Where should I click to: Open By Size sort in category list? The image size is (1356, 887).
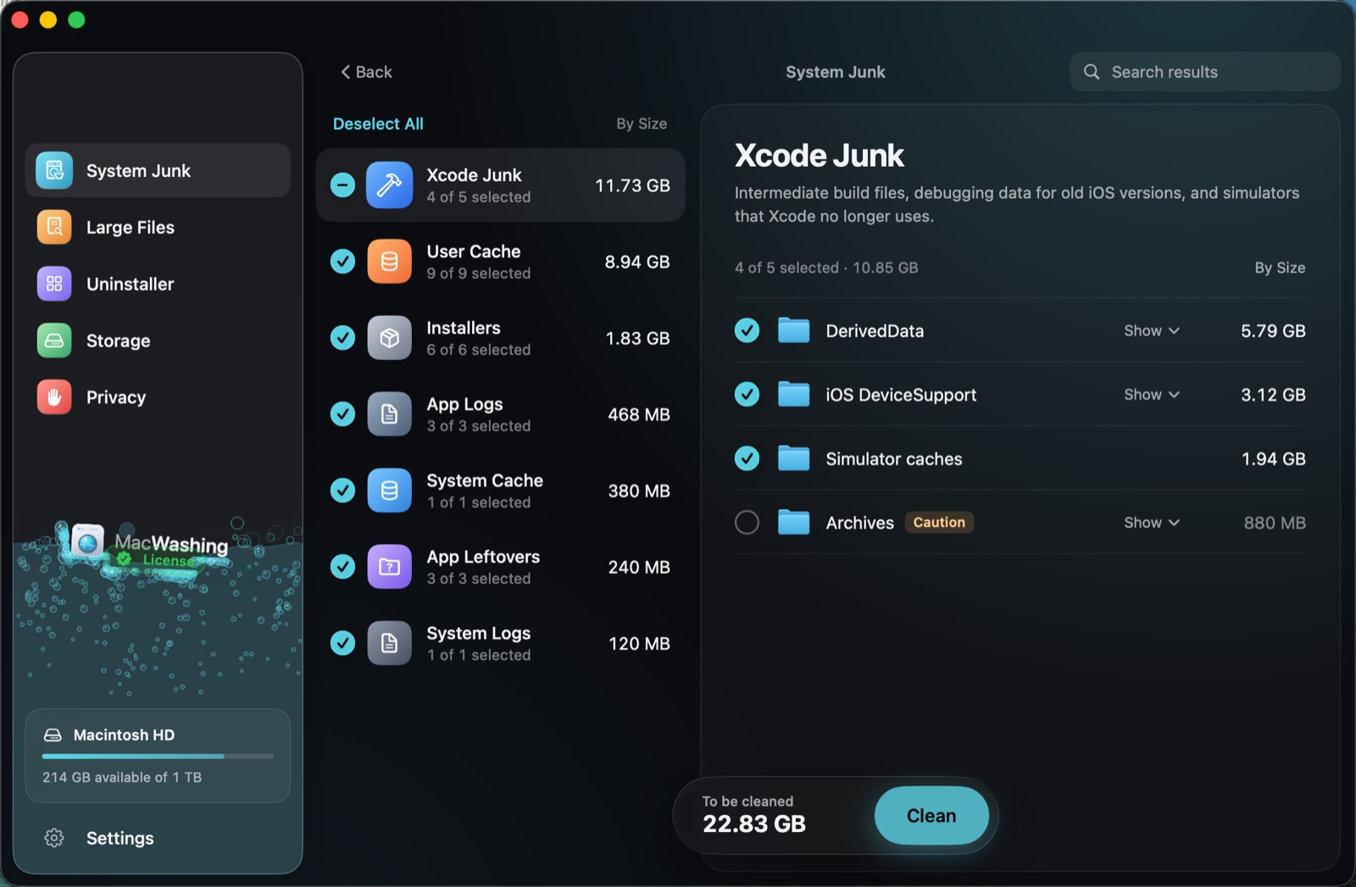642,124
